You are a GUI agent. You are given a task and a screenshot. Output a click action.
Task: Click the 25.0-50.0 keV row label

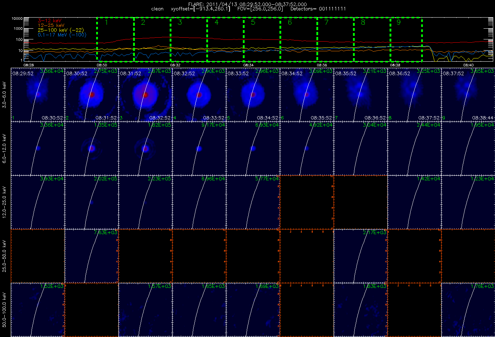[4, 256]
